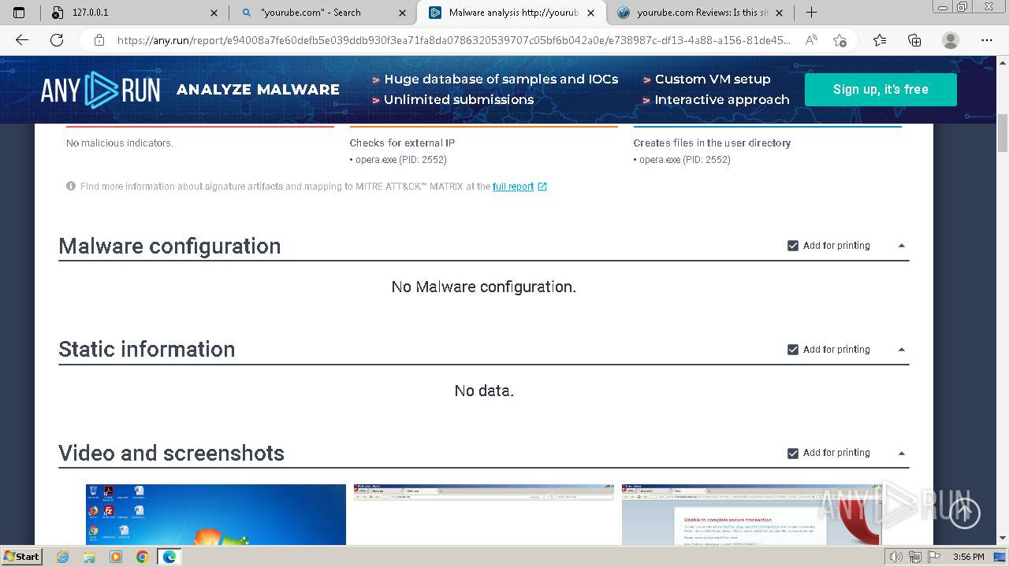This screenshot has height=567, width=1009.
Task: Close the yourube.com Search tab
Action: pyautogui.click(x=403, y=13)
